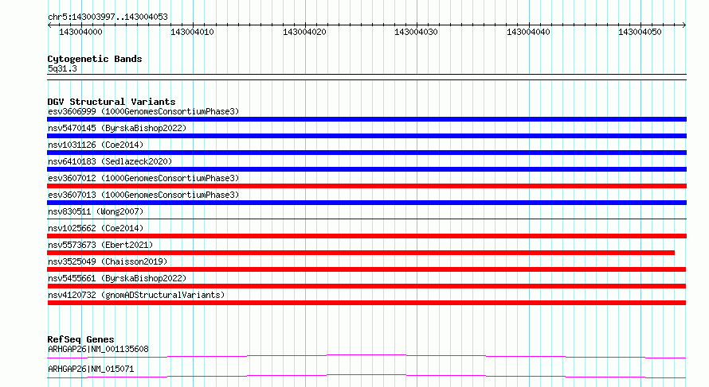
Task: Click the RefSeq Genes track heading
Action: point(80,339)
